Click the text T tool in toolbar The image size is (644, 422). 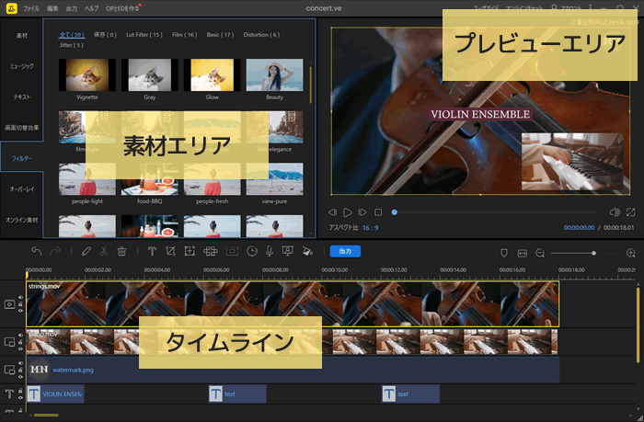152,251
